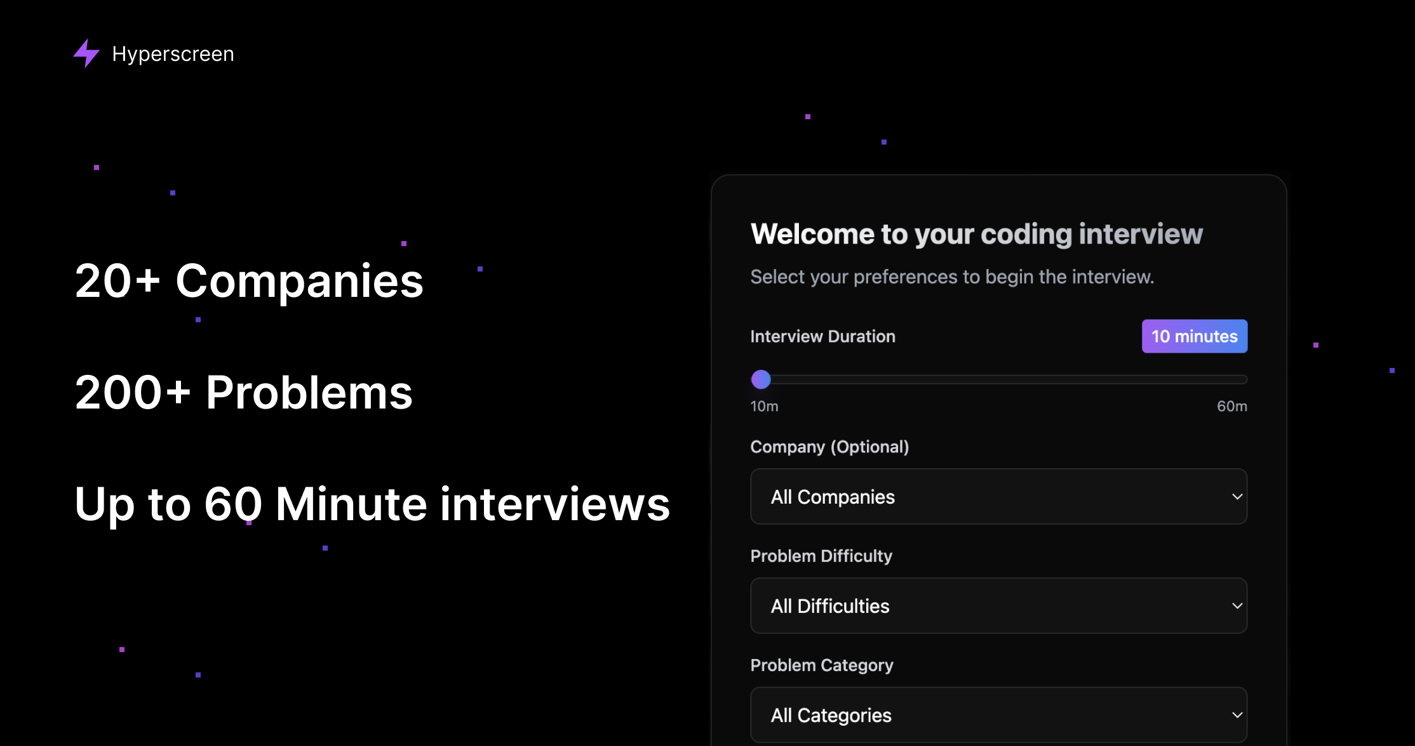Click the Up to 60 Minute interviews text
This screenshot has width=1415, height=746.
coord(372,504)
